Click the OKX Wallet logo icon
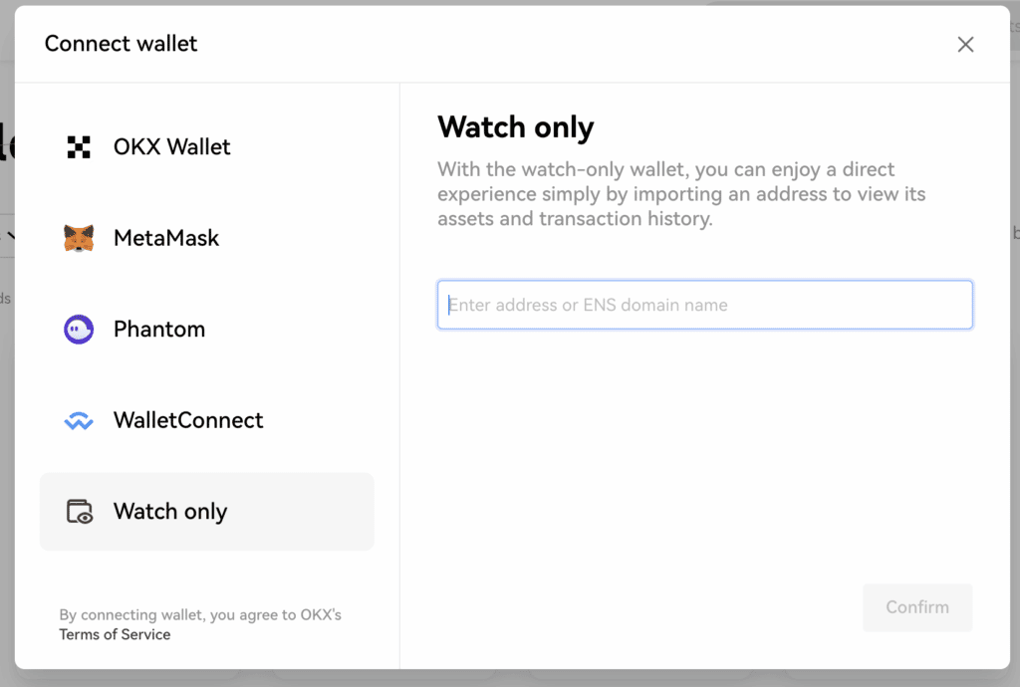 (x=79, y=147)
